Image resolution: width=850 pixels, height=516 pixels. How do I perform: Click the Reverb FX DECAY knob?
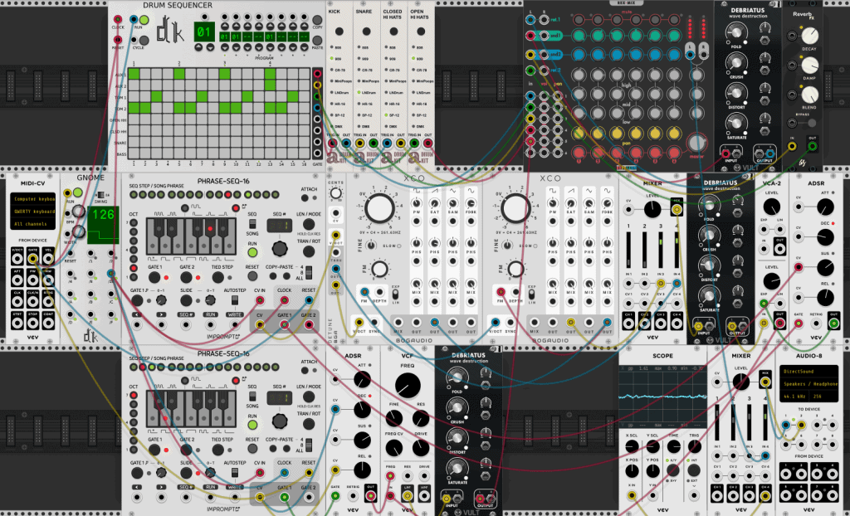(809, 36)
